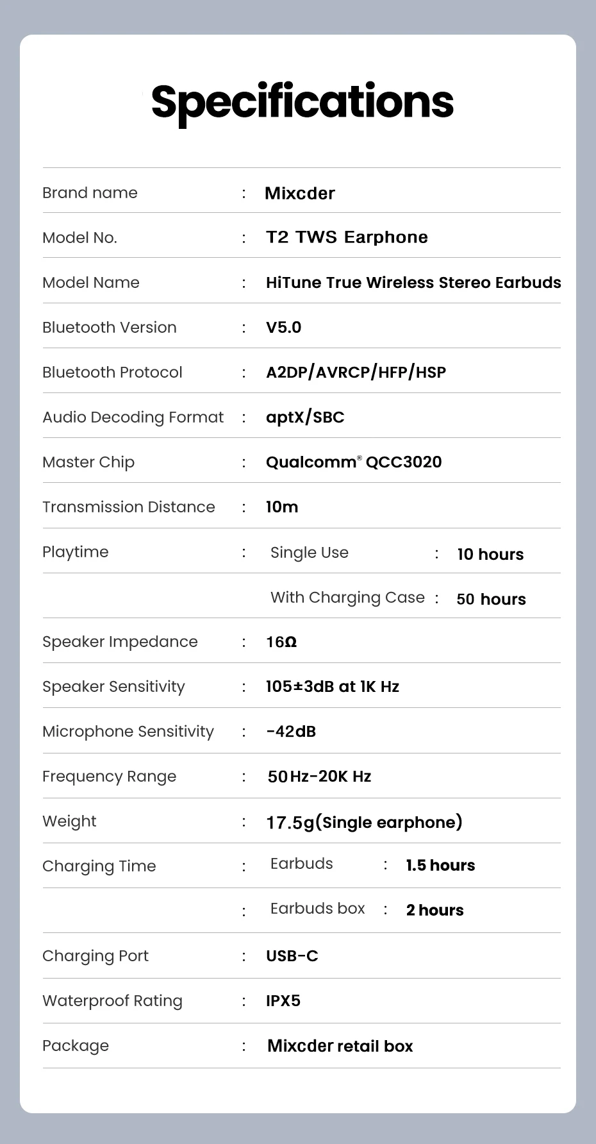Viewport: 596px width, 1144px height.
Task: Select HiTune True Wireless Stereo Earbuds text
Action: [x=413, y=283]
